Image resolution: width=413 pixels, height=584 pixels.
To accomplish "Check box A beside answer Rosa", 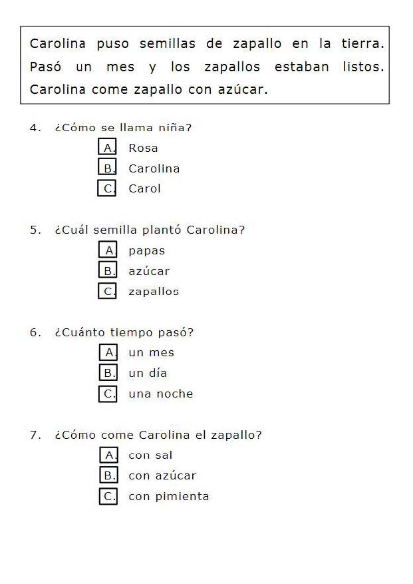I will click(x=108, y=148).
